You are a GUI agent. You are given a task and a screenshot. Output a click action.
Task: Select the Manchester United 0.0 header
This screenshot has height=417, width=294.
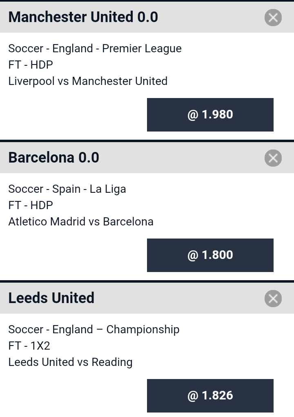(83, 17)
